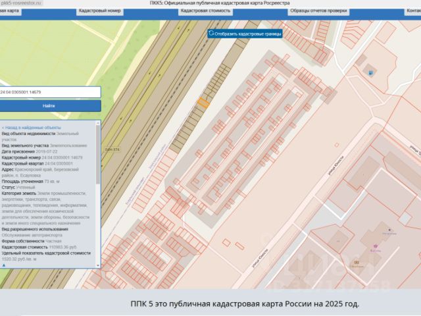Click the Отобразить кадастровые границы button

click(x=245, y=34)
